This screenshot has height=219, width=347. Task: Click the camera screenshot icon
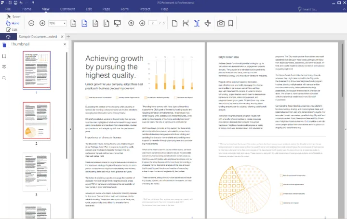point(221,23)
